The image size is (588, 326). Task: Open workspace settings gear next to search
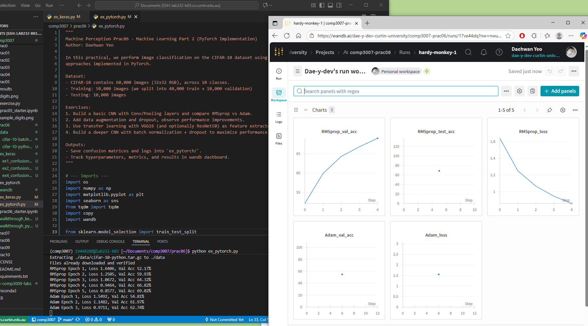[x=519, y=91]
